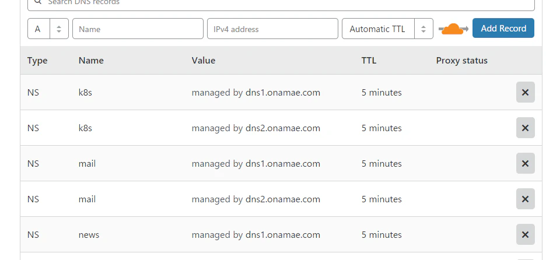Image resolution: width=553 pixels, height=260 pixels.
Task: Click the Search DNS records box
Action: [281, 3]
